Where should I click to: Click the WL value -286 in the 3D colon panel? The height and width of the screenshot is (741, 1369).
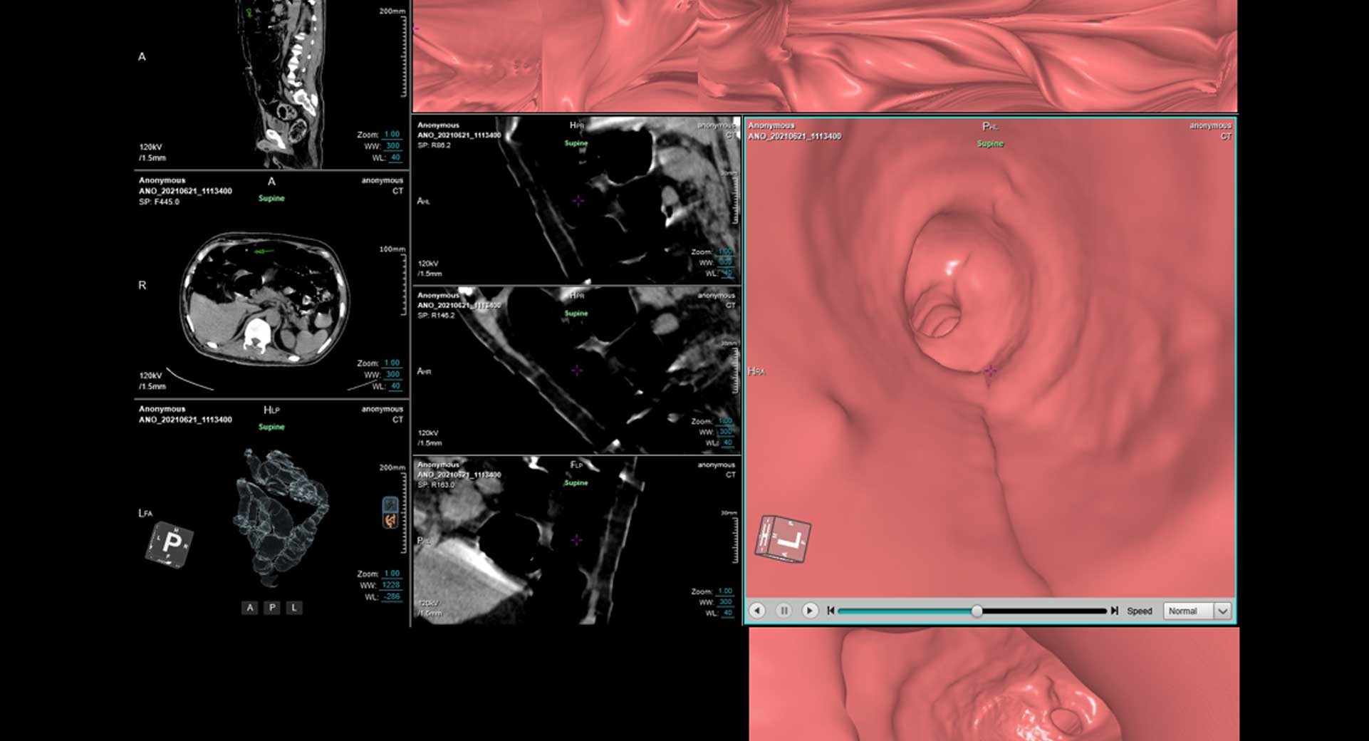pos(392,596)
